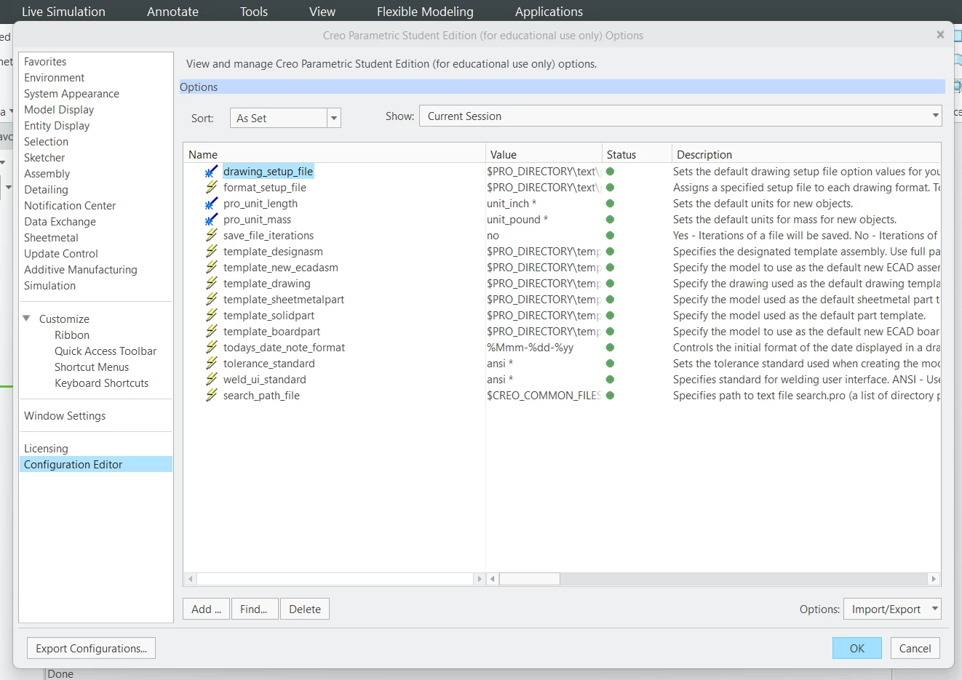The image size is (962, 680).
Task: Select Additive Manufacturing category
Action: pos(80,270)
